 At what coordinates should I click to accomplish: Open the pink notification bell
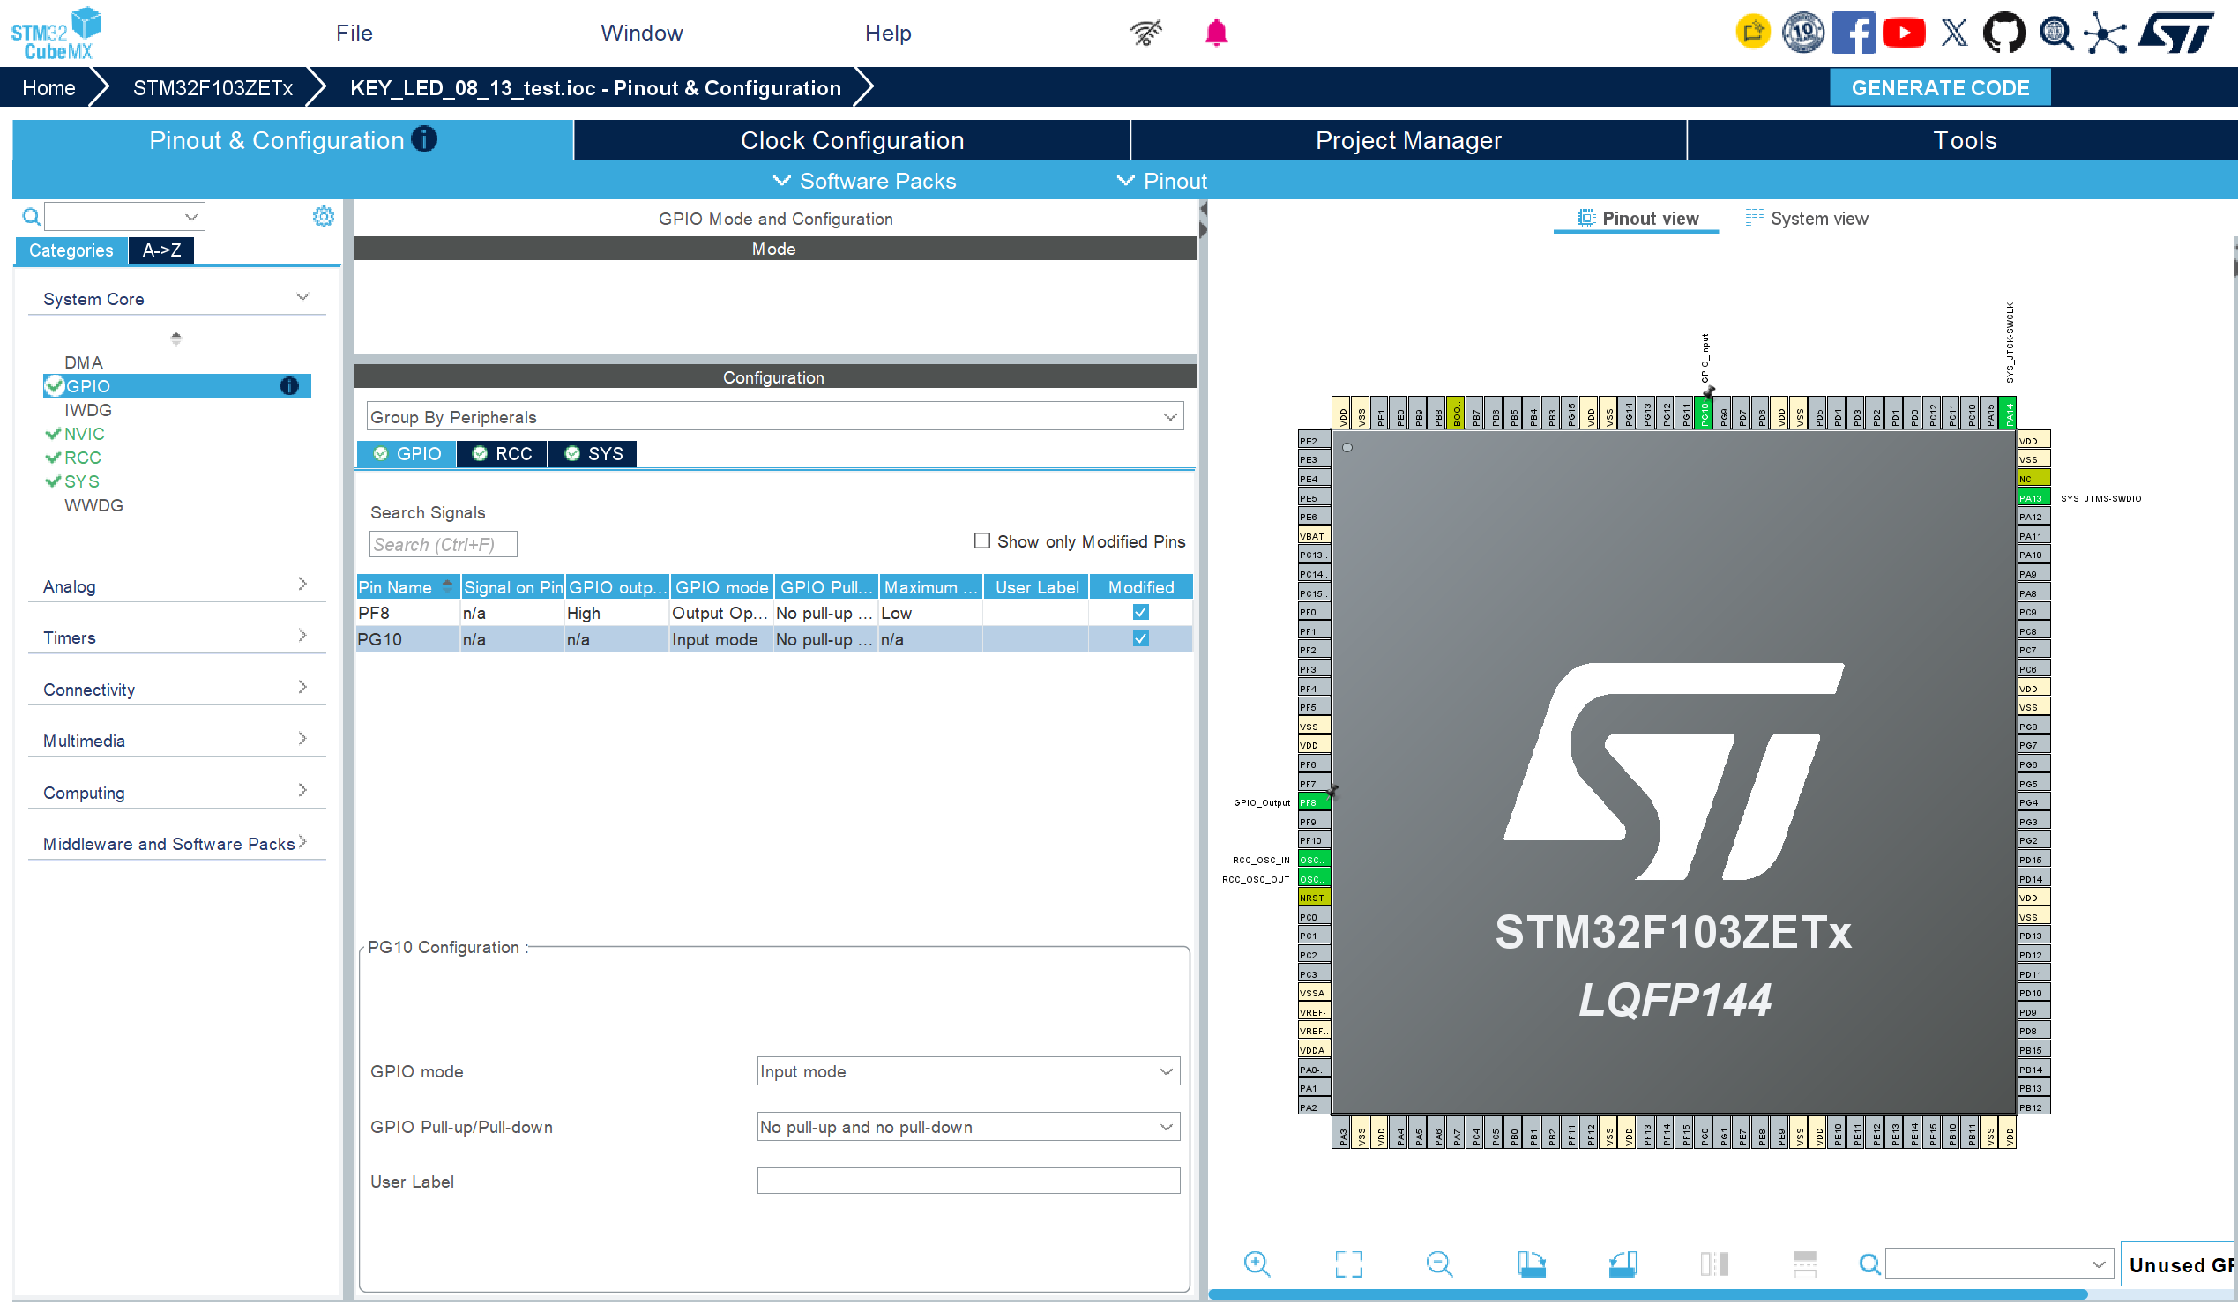click(1216, 33)
